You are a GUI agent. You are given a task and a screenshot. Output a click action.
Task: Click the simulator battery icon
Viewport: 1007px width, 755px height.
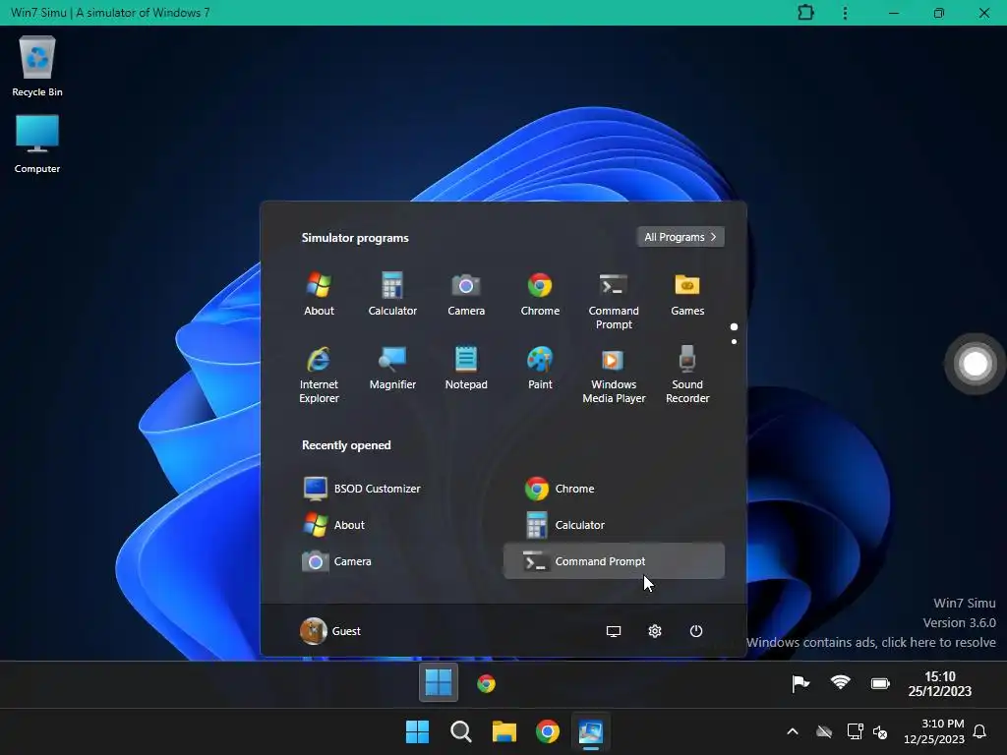point(880,684)
